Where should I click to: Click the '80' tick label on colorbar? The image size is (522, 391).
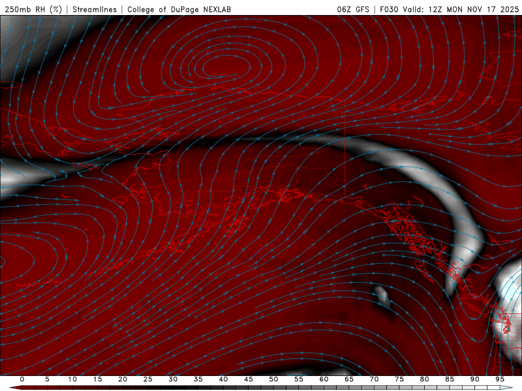(424, 379)
